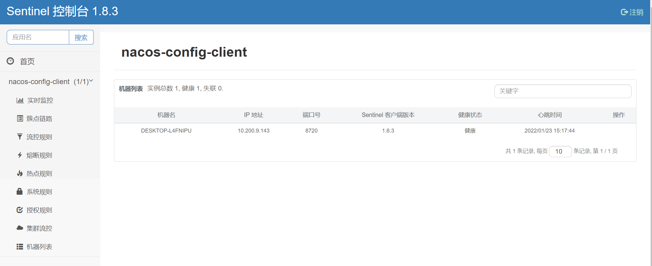
Task: Click the 健康状态 column header
Action: [470, 115]
